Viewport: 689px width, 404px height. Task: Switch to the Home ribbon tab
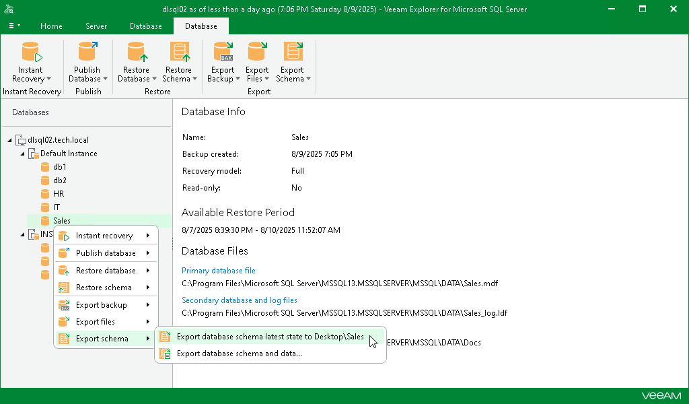51,26
